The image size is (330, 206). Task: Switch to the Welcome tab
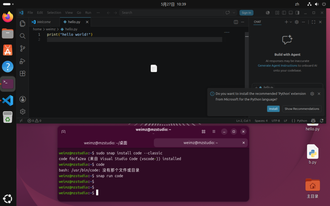click(x=44, y=22)
